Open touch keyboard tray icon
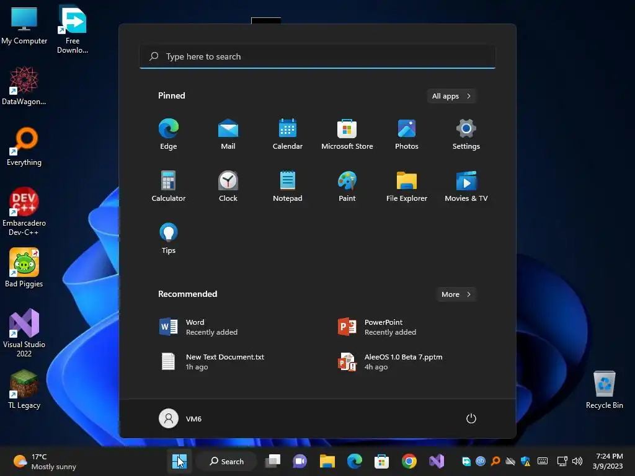Viewport: 635px width, 476px height. point(543,461)
